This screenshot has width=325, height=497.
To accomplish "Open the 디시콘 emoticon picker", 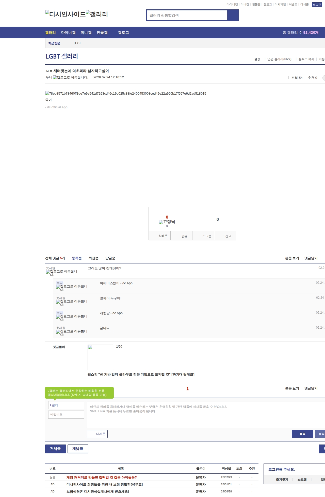I will [x=97, y=434].
